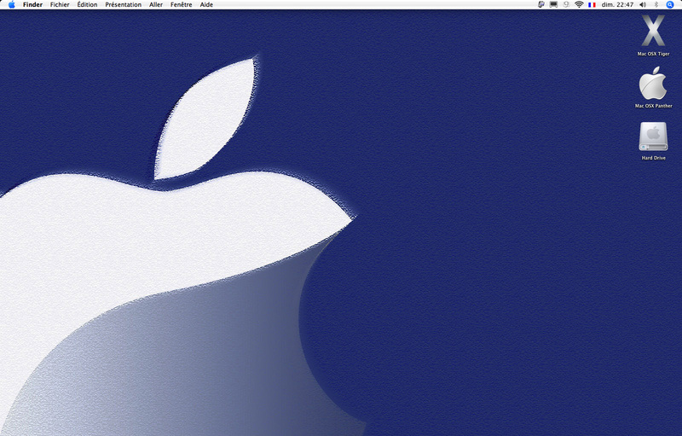This screenshot has height=436, width=682.
Task: Open the Fenêtre menu
Action: coord(181,5)
